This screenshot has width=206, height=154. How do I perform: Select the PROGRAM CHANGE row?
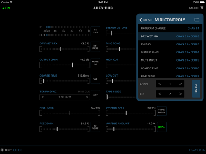[x=170, y=28]
